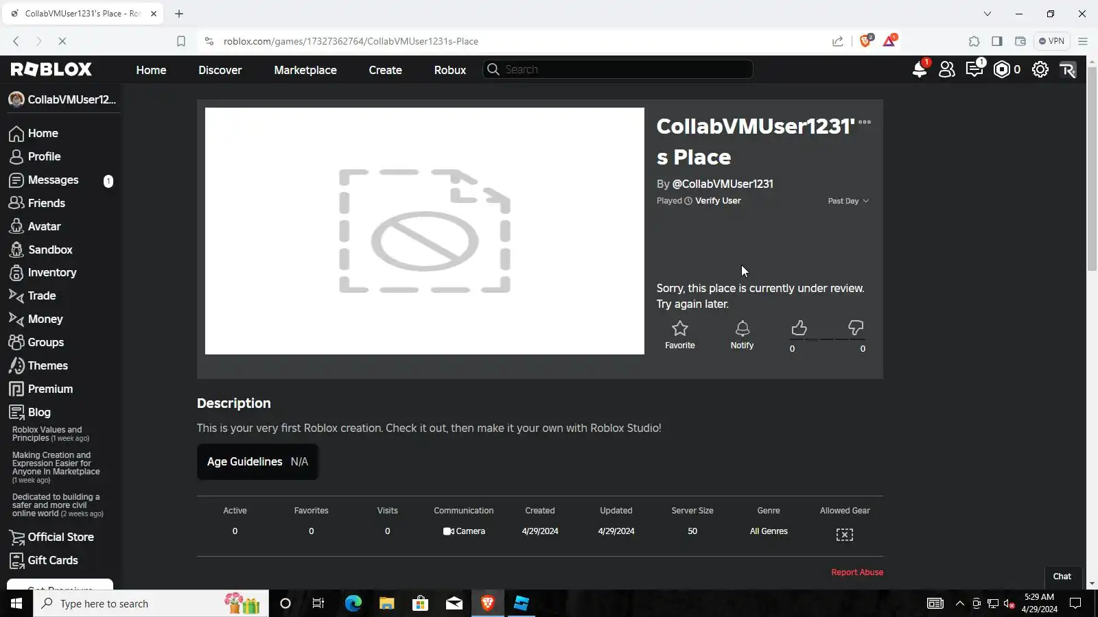Open Money in the left sidebar

click(45, 319)
